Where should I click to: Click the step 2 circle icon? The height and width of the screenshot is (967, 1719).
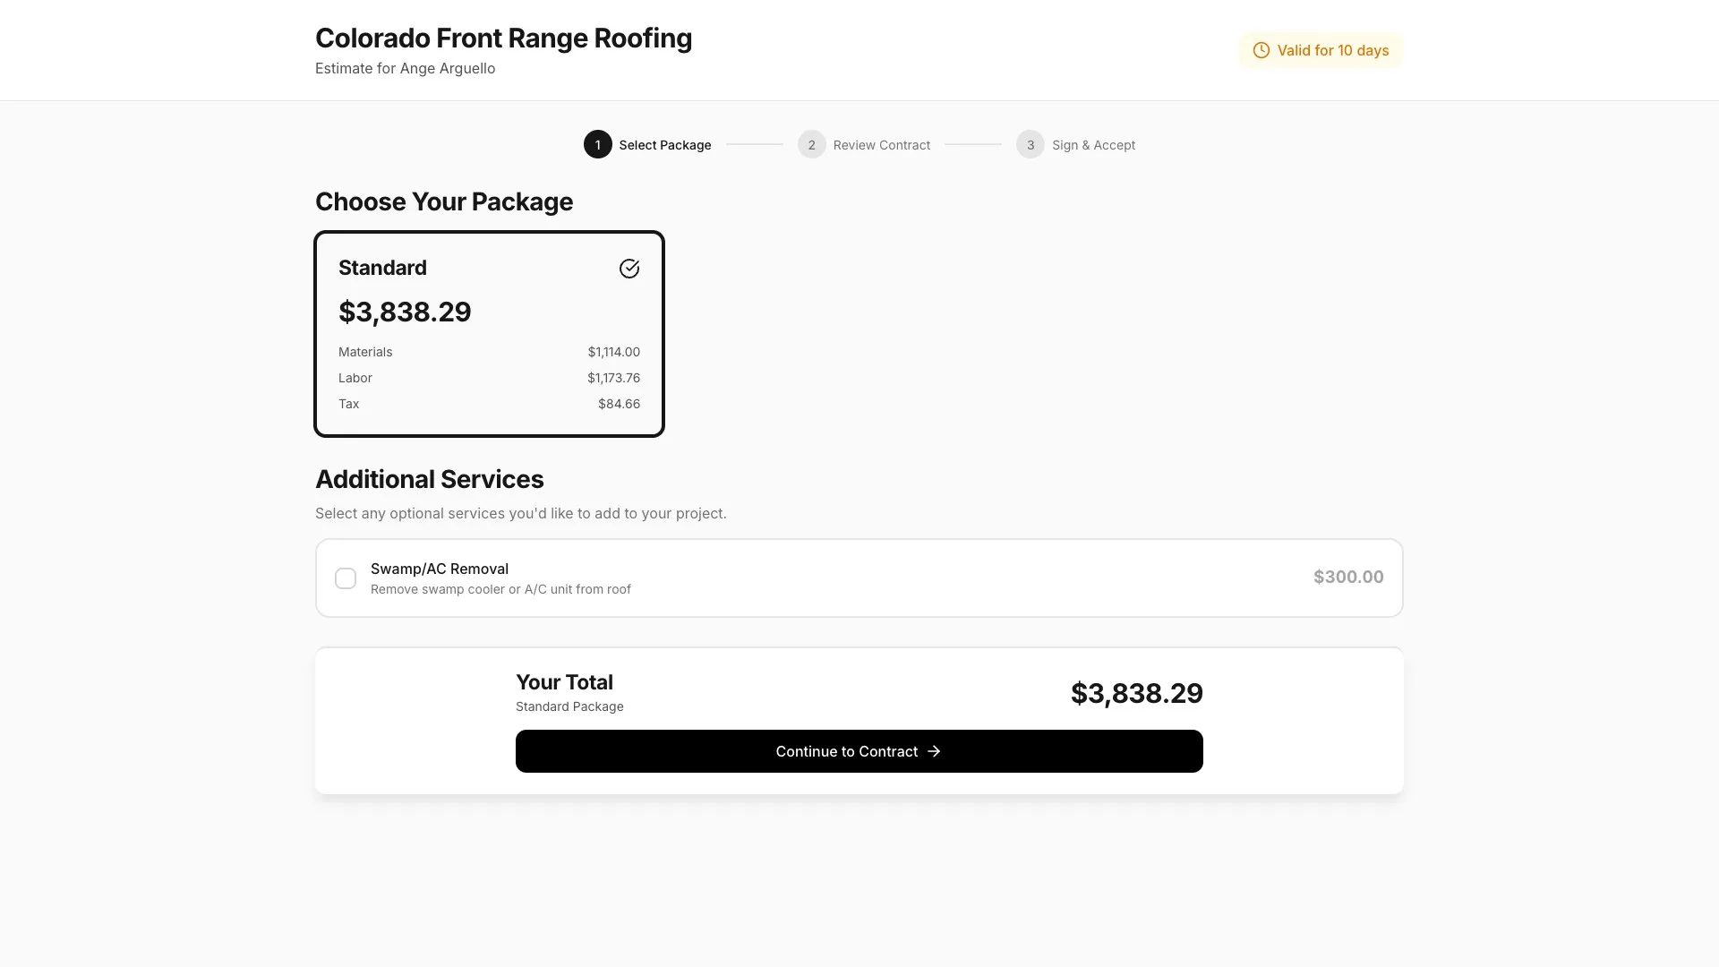812,144
